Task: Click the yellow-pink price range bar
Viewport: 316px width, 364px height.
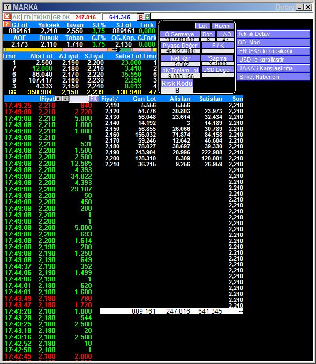Action: pyautogui.click(x=80, y=50)
